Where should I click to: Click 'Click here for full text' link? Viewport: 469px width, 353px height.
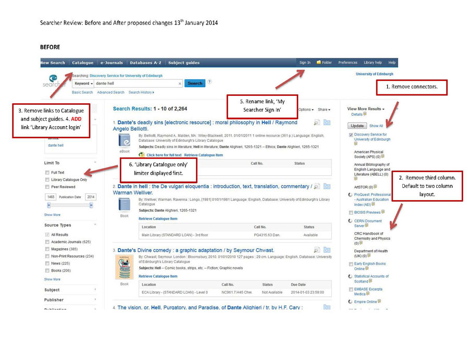(164, 155)
